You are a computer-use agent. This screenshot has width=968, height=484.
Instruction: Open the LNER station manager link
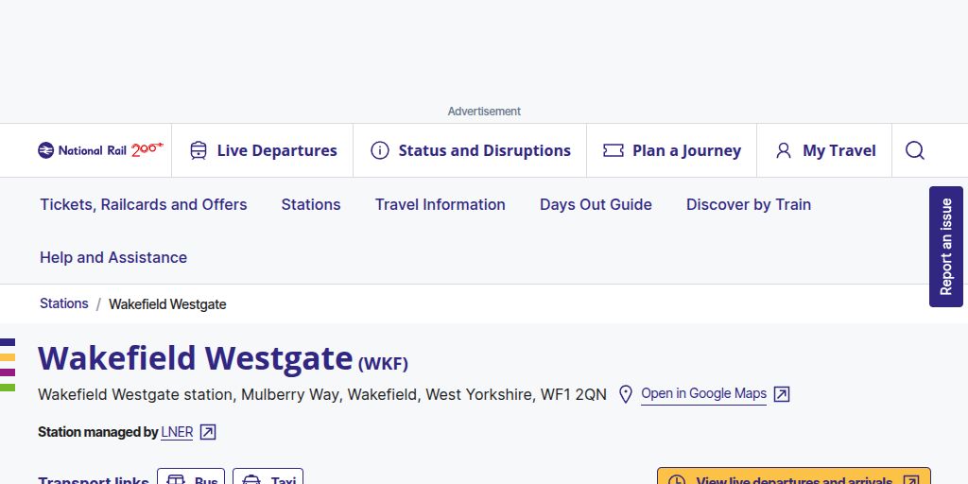tap(177, 432)
